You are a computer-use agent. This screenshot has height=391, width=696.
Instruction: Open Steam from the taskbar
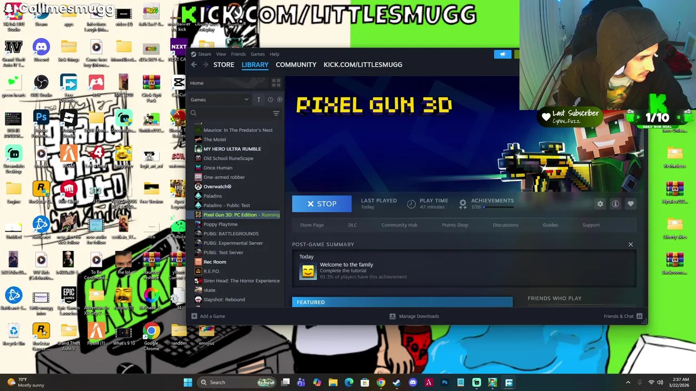point(396,382)
